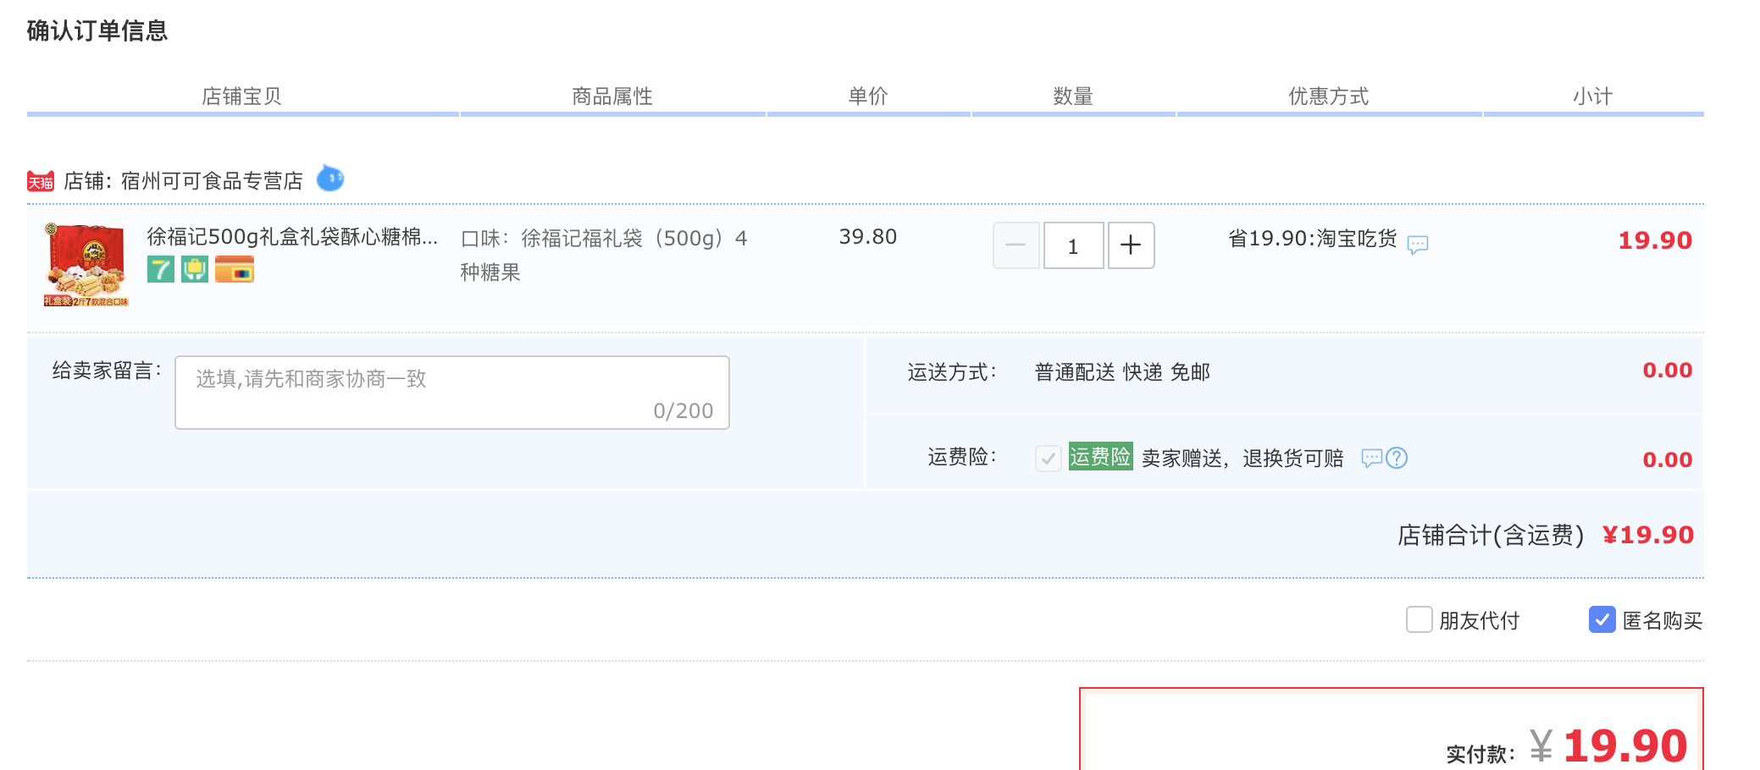Screen dimensions: 1760x770
Task: Click the 店铺宝贝 column header
Action: pos(241,96)
